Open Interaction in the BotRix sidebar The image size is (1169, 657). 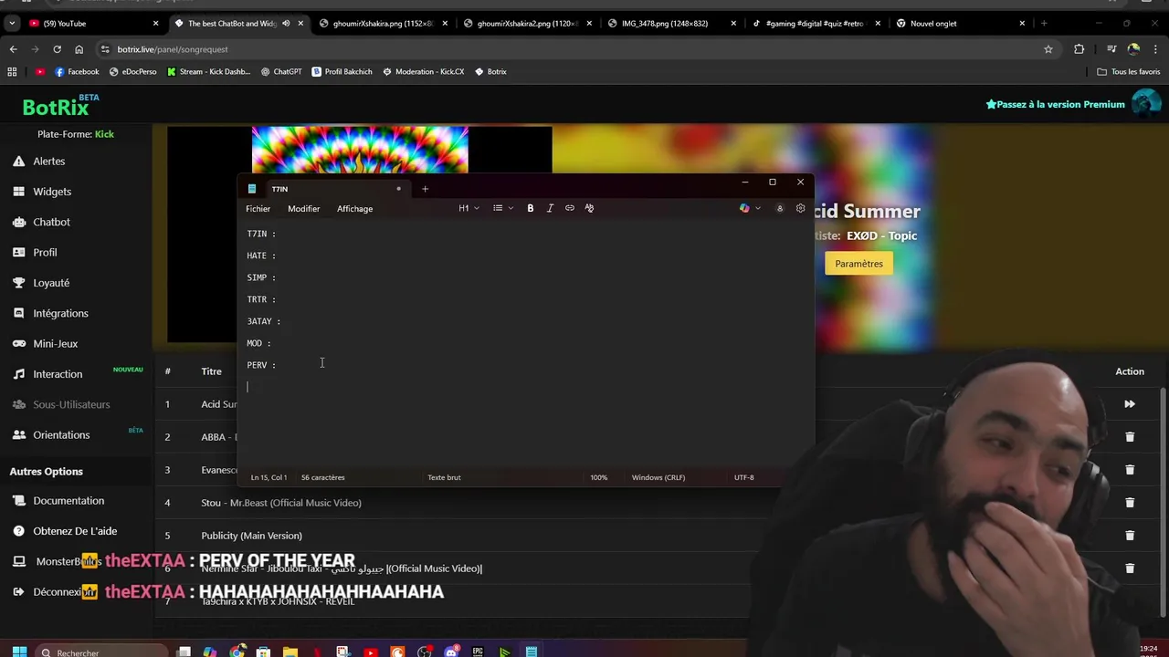point(58,374)
